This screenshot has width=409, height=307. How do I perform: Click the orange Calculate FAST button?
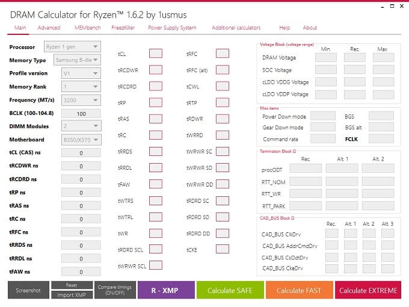click(x=300, y=290)
